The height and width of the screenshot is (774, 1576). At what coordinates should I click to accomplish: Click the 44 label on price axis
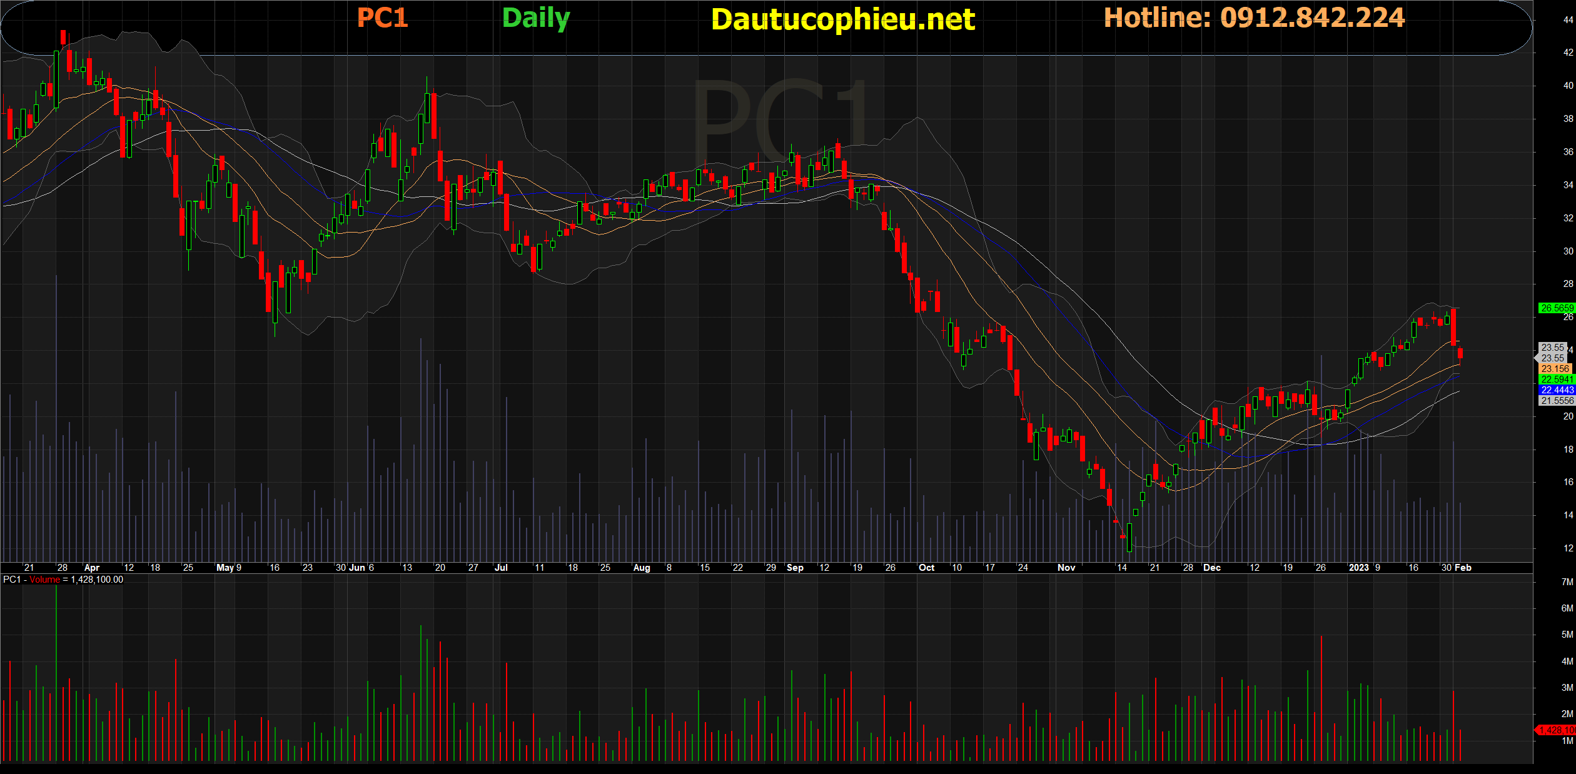[x=1568, y=20]
